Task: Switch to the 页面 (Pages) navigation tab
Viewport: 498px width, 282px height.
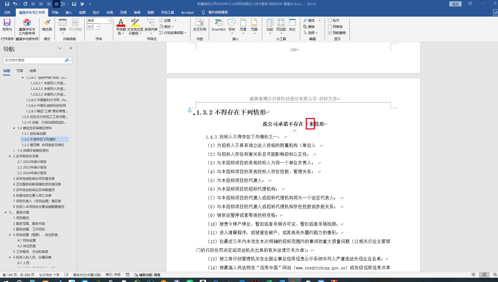Action: pyautogui.click(x=20, y=71)
